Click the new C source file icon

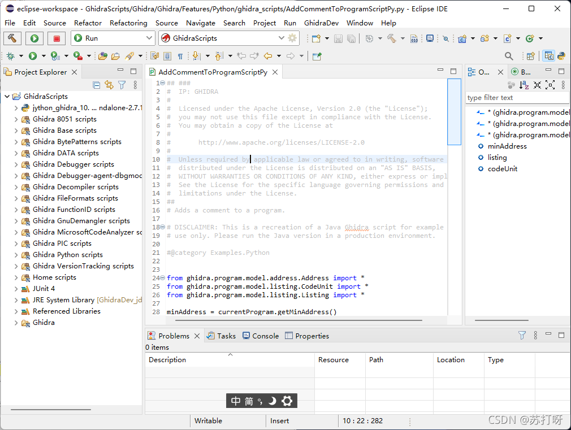507,38
